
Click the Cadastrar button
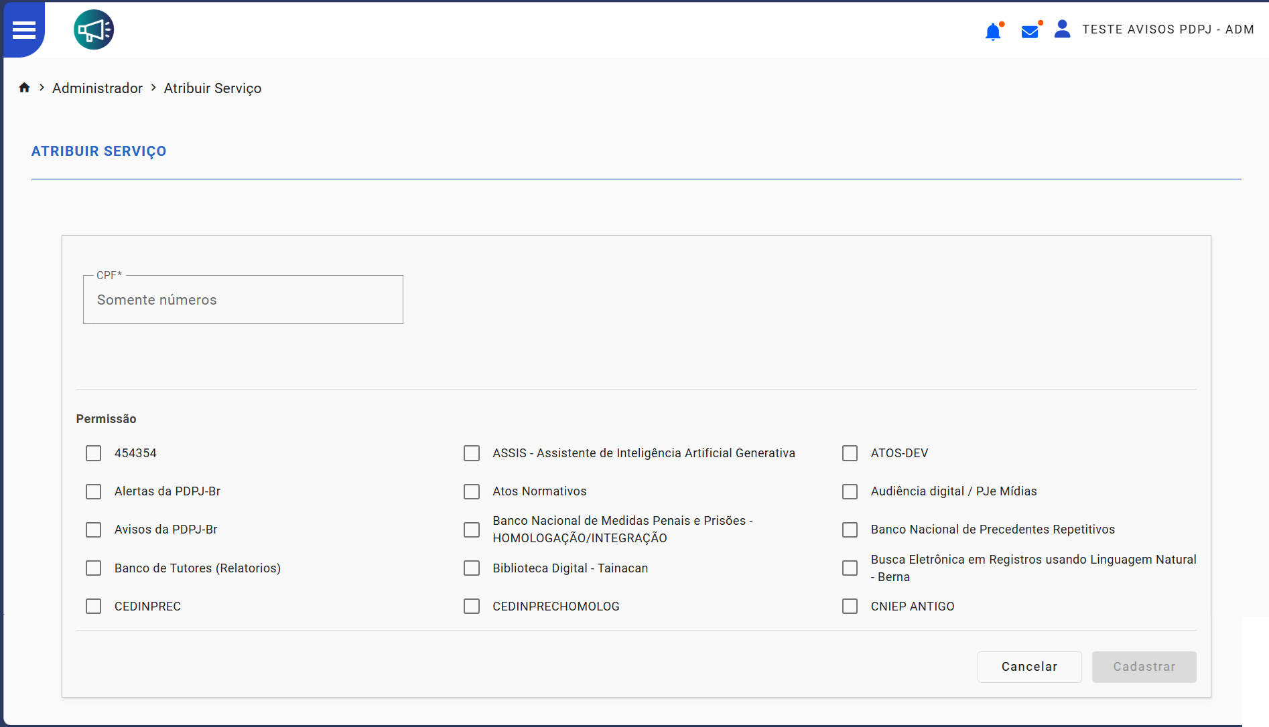coord(1144,667)
